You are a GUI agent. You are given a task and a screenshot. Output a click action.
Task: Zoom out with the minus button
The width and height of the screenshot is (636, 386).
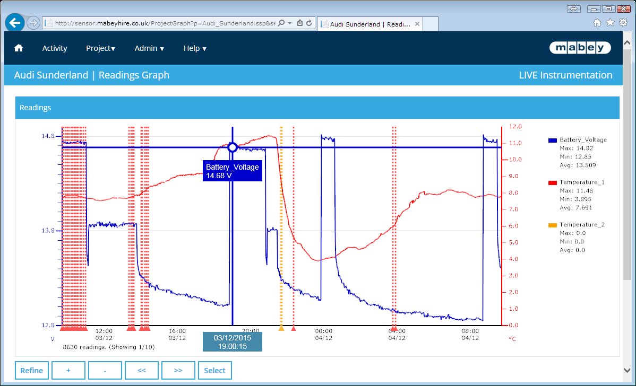[x=105, y=370]
